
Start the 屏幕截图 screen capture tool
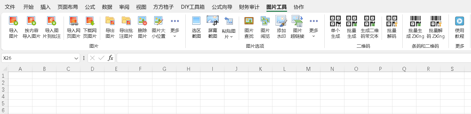point(212,20)
